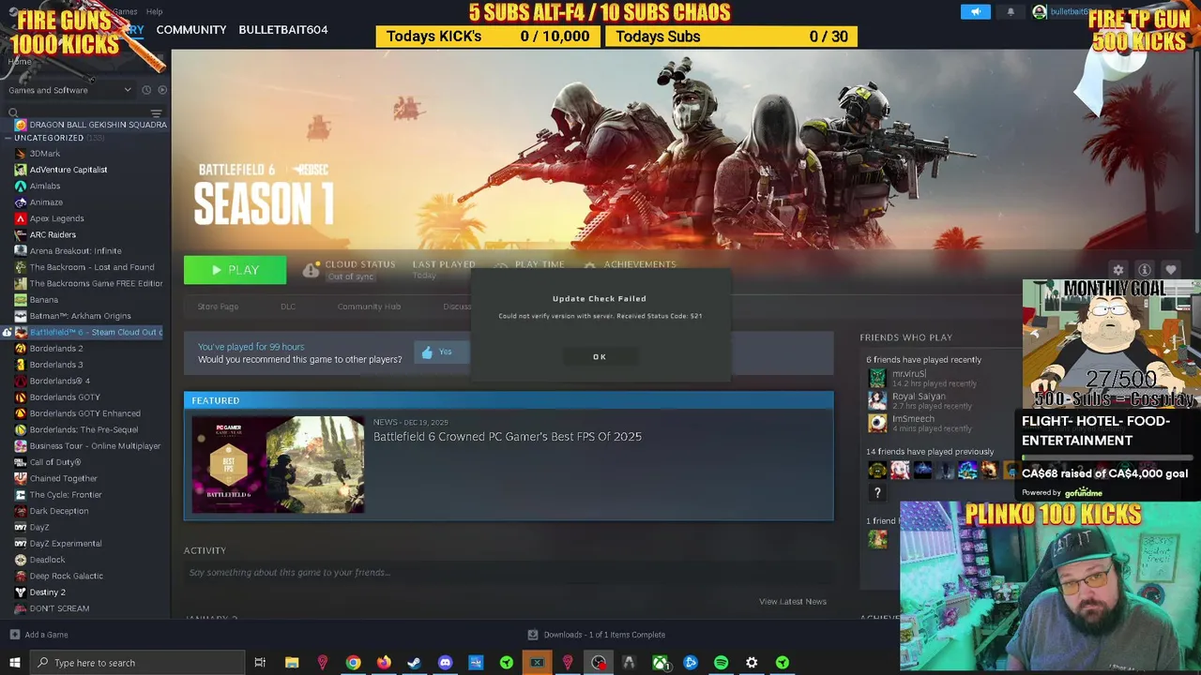Click the Banana game icon

pos(20,300)
